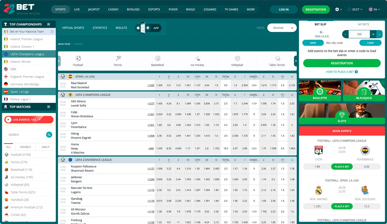Expand +1335 markets for Real Madrid match

coord(151,85)
